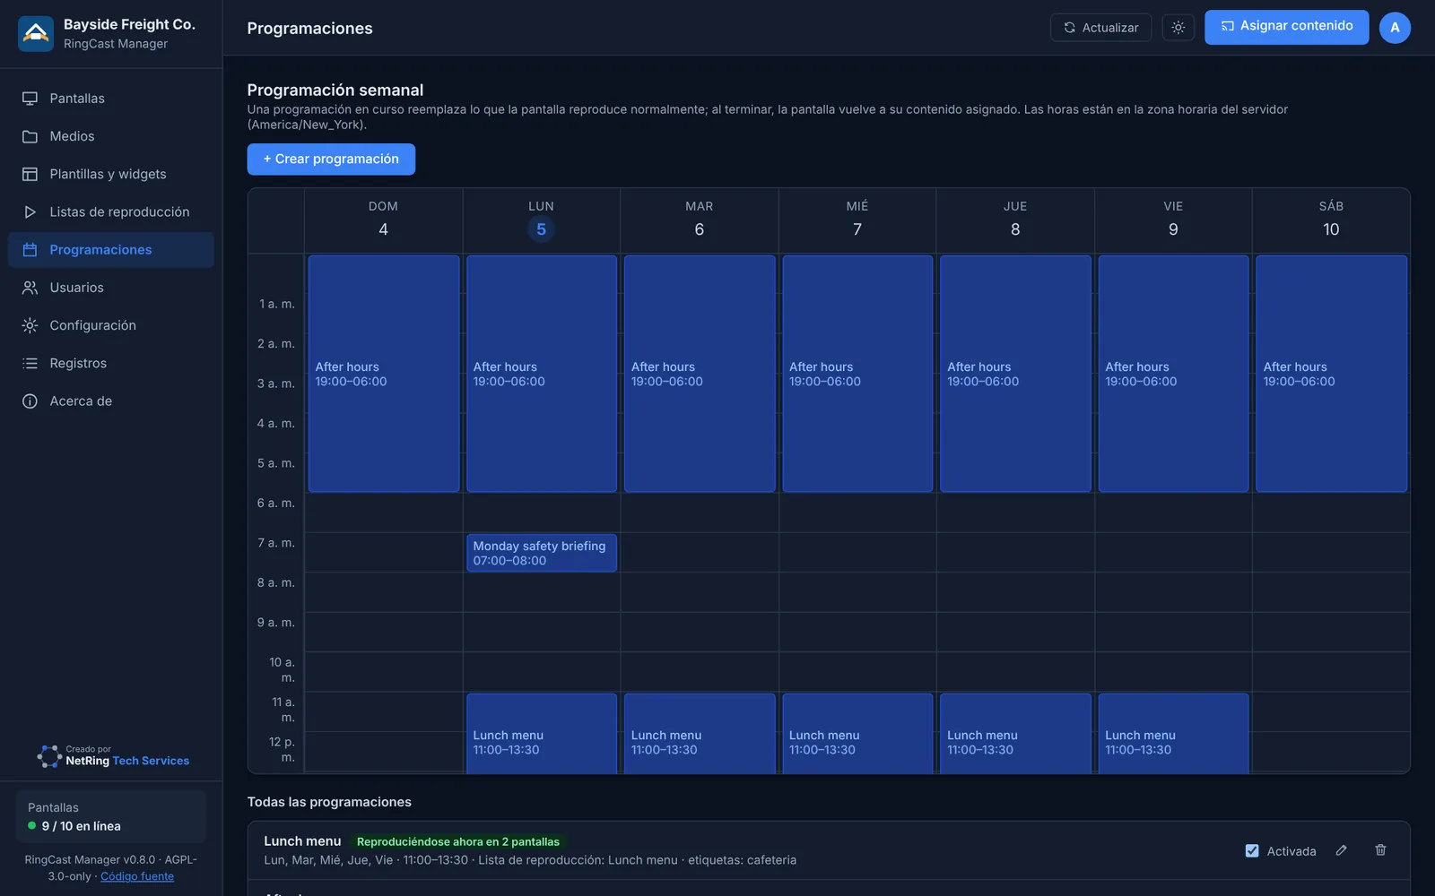The width and height of the screenshot is (1435, 896).
Task: Toggle the light/dark theme sun icon
Action: pyautogui.click(x=1178, y=28)
